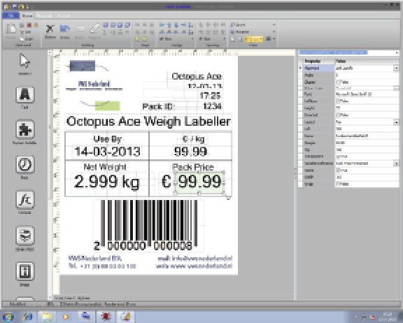Image resolution: width=403 pixels, height=323 pixels.
Task: Switch to the Home ribbon tab
Action: click(27, 15)
